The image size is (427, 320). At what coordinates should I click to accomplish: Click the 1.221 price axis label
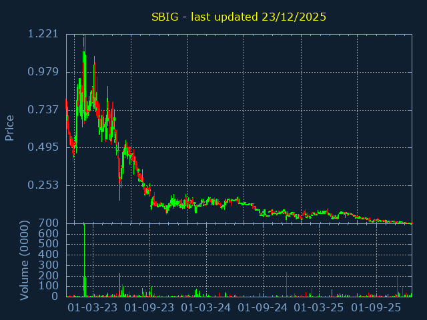43,34
